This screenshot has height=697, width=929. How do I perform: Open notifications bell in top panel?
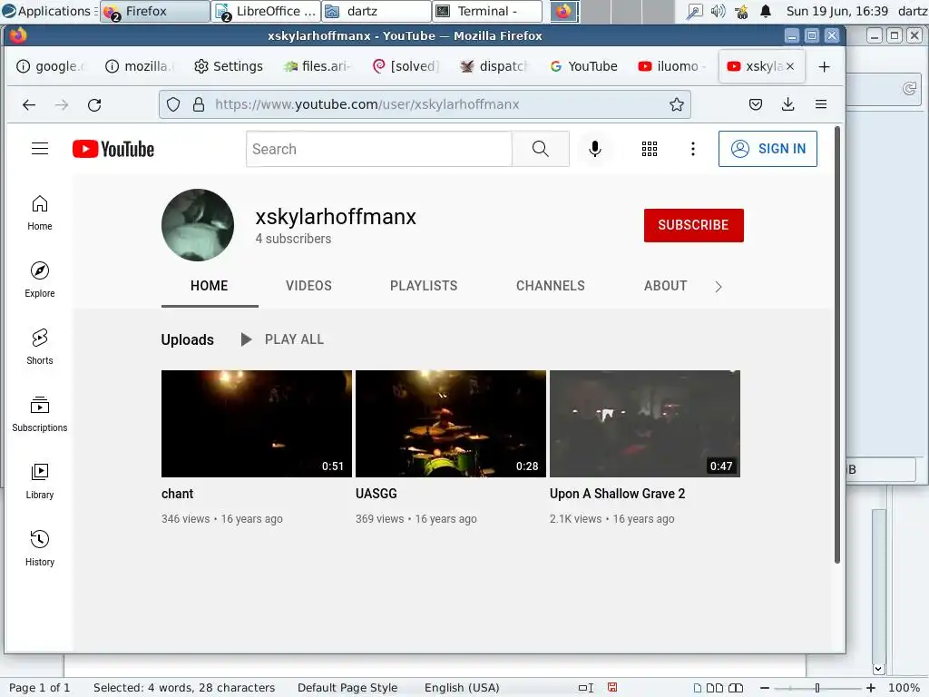[x=766, y=11]
